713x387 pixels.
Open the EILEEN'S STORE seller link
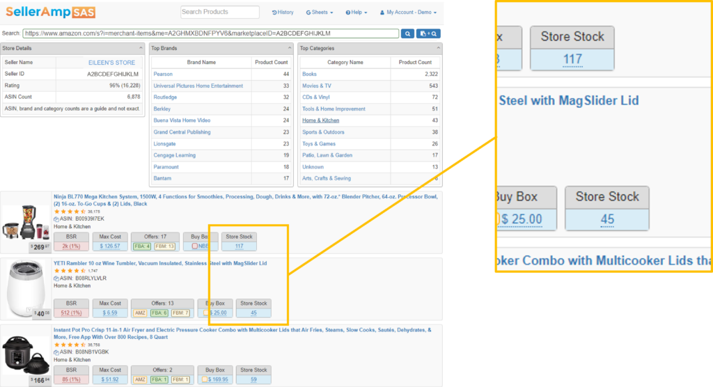click(x=111, y=63)
